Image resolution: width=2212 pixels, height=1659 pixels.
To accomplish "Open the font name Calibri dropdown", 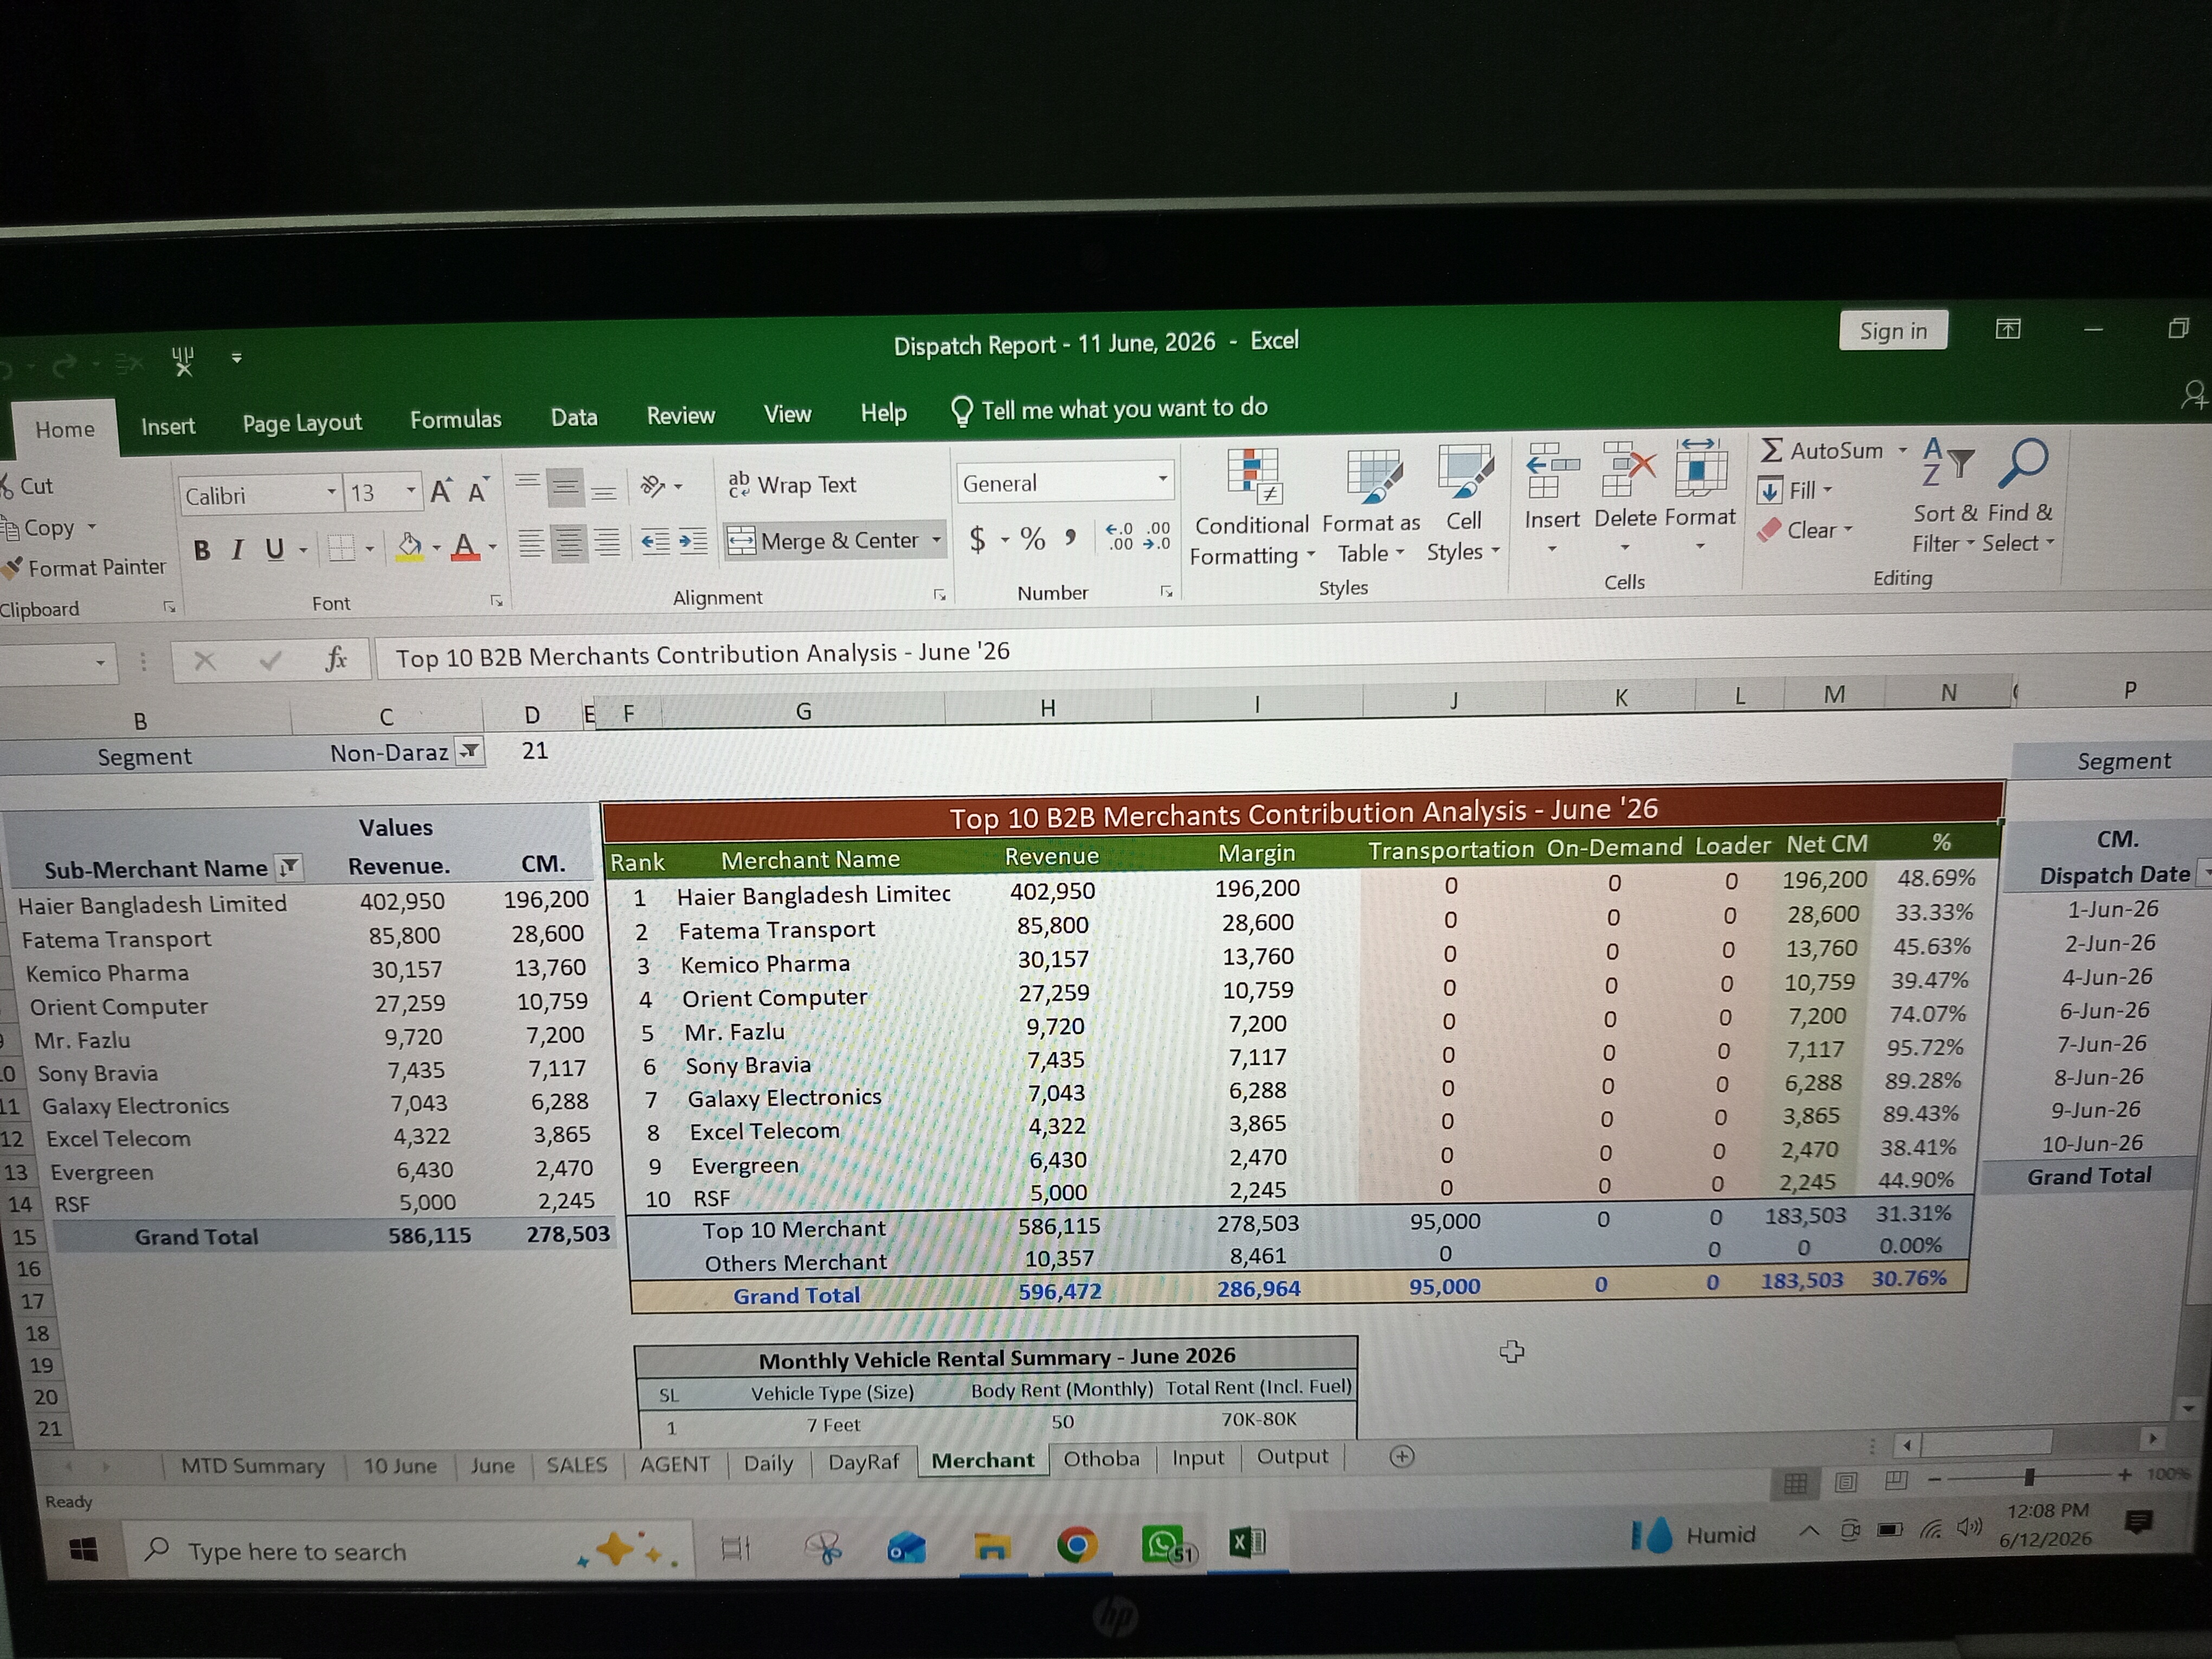I will [331, 492].
